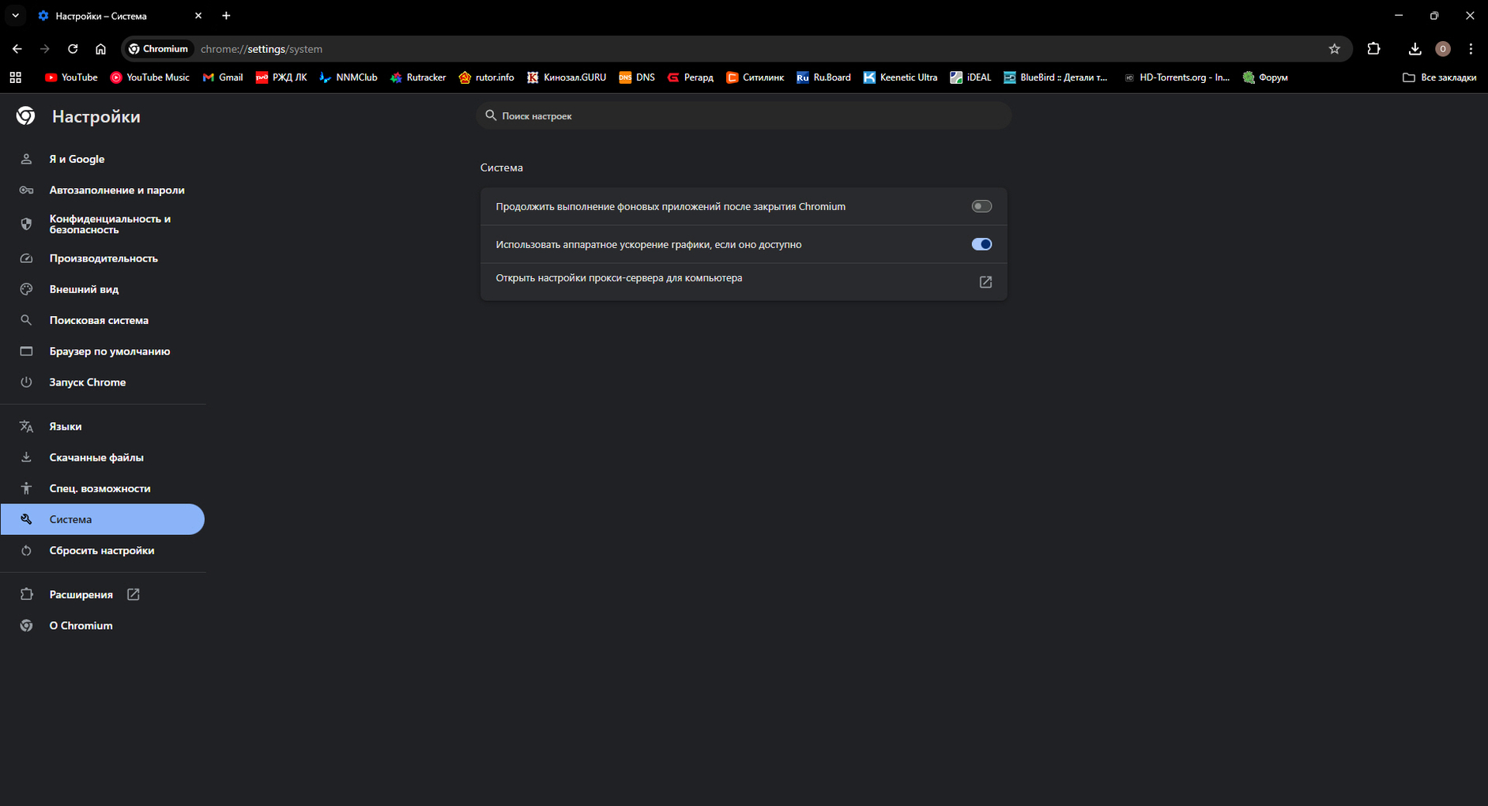Image resolution: width=1488 pixels, height=806 pixels.
Task: Open the Кинозал.GURU bookmark
Action: pos(567,77)
